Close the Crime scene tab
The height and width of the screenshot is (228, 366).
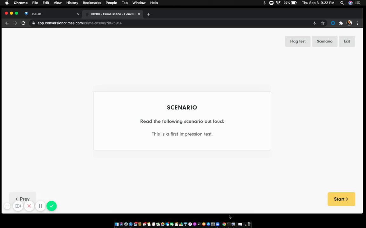pos(139,14)
